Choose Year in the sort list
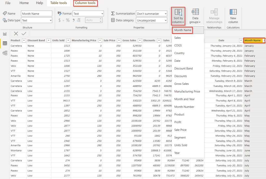 point(188,153)
